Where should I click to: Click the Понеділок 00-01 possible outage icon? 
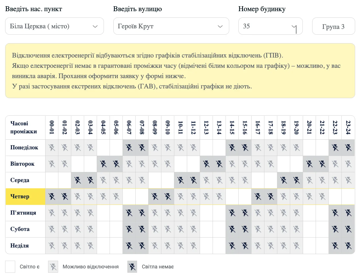point(52,148)
